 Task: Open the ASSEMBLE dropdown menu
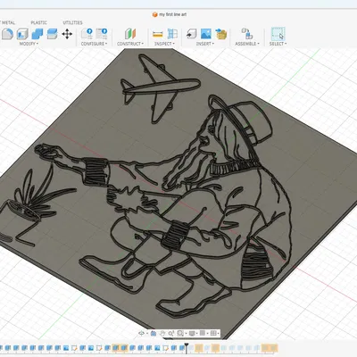tap(247, 44)
